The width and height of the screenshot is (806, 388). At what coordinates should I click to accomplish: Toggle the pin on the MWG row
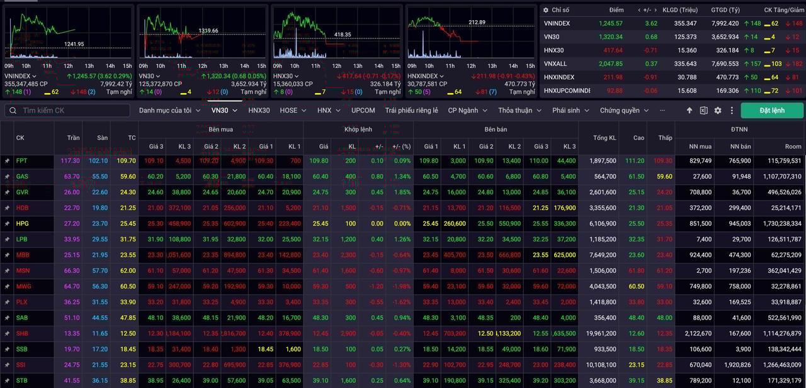[x=7, y=286]
